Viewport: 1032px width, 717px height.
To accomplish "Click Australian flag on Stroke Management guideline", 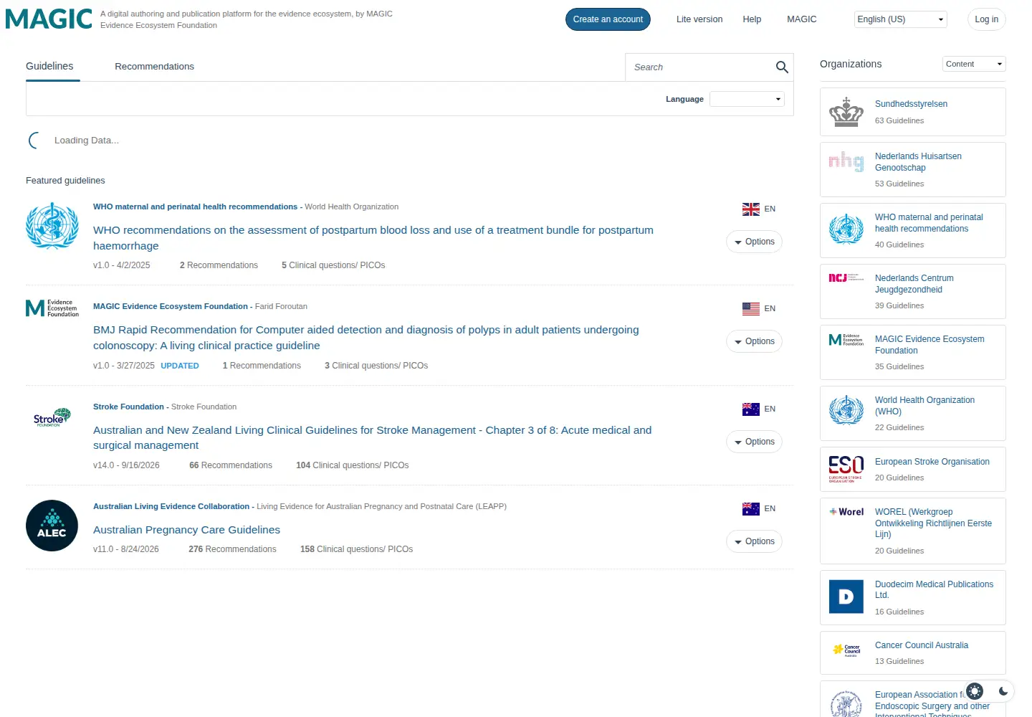I will (750, 409).
